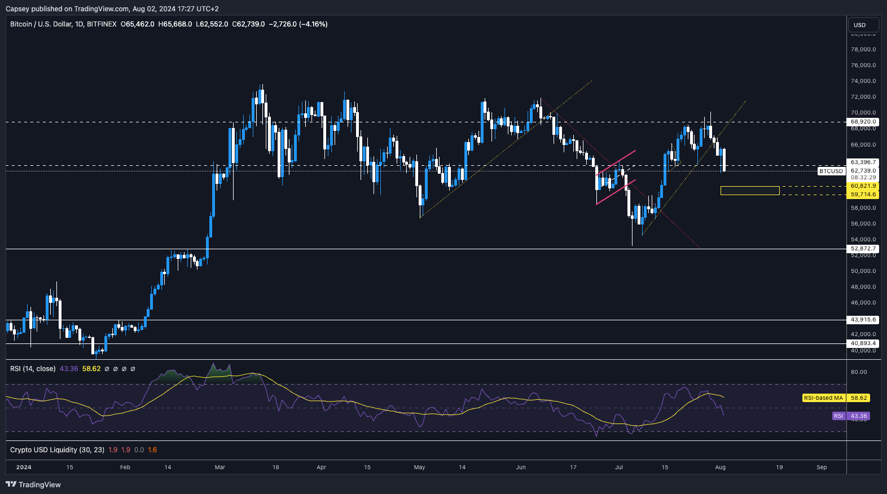Image resolution: width=887 pixels, height=494 pixels.
Task: Click the 43,915.6 horizontal line label
Action: (863, 320)
